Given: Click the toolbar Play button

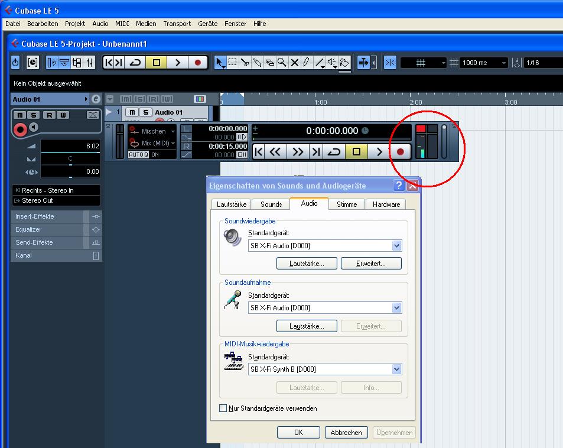Looking at the screenshot, I should [x=177, y=63].
